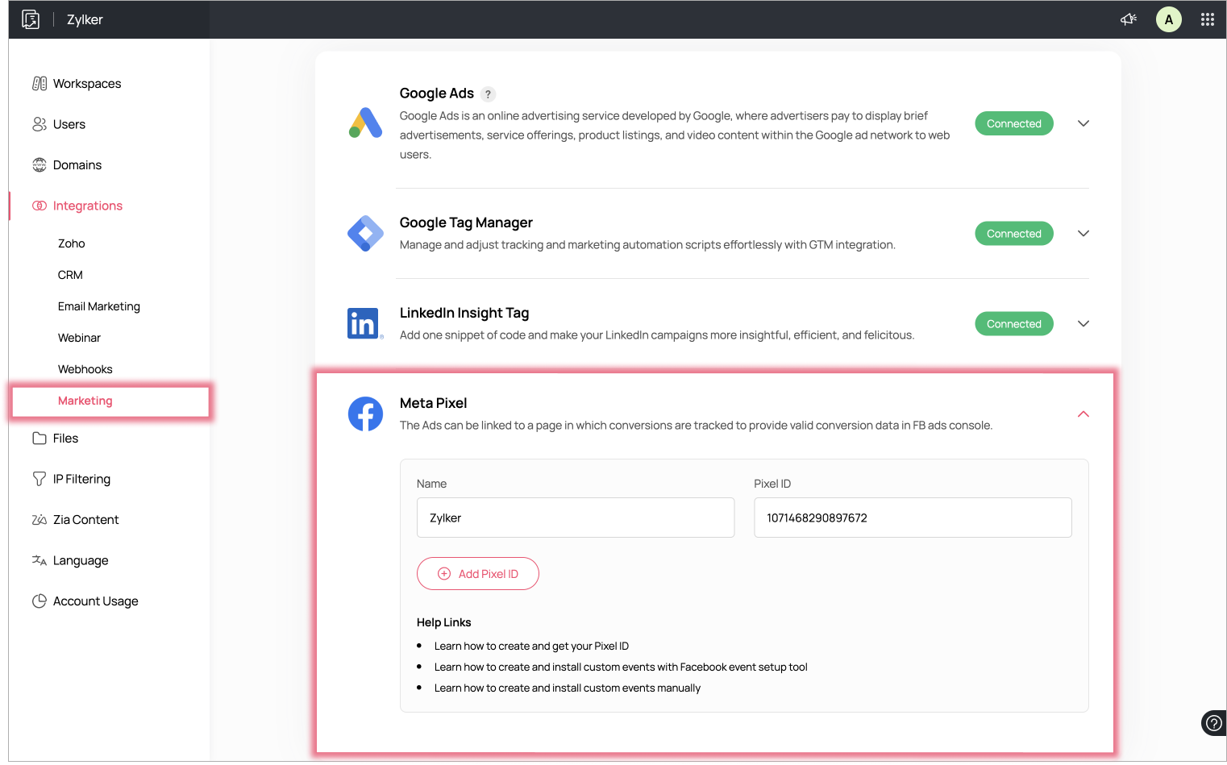The height and width of the screenshot is (765, 1227).
Task: Click the LinkedIn Insight Tag heading
Action: click(x=464, y=313)
